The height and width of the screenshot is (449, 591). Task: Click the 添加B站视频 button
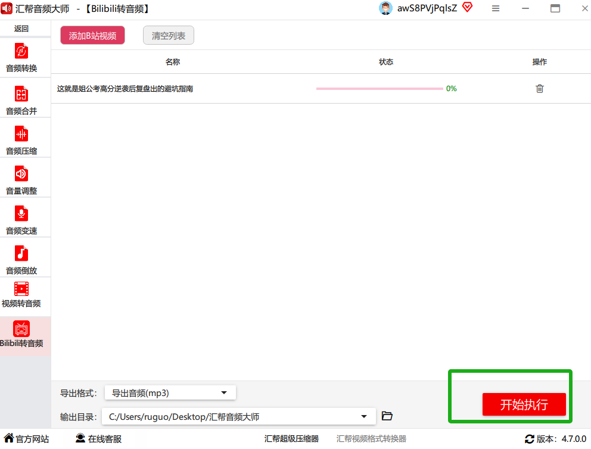pyautogui.click(x=93, y=35)
